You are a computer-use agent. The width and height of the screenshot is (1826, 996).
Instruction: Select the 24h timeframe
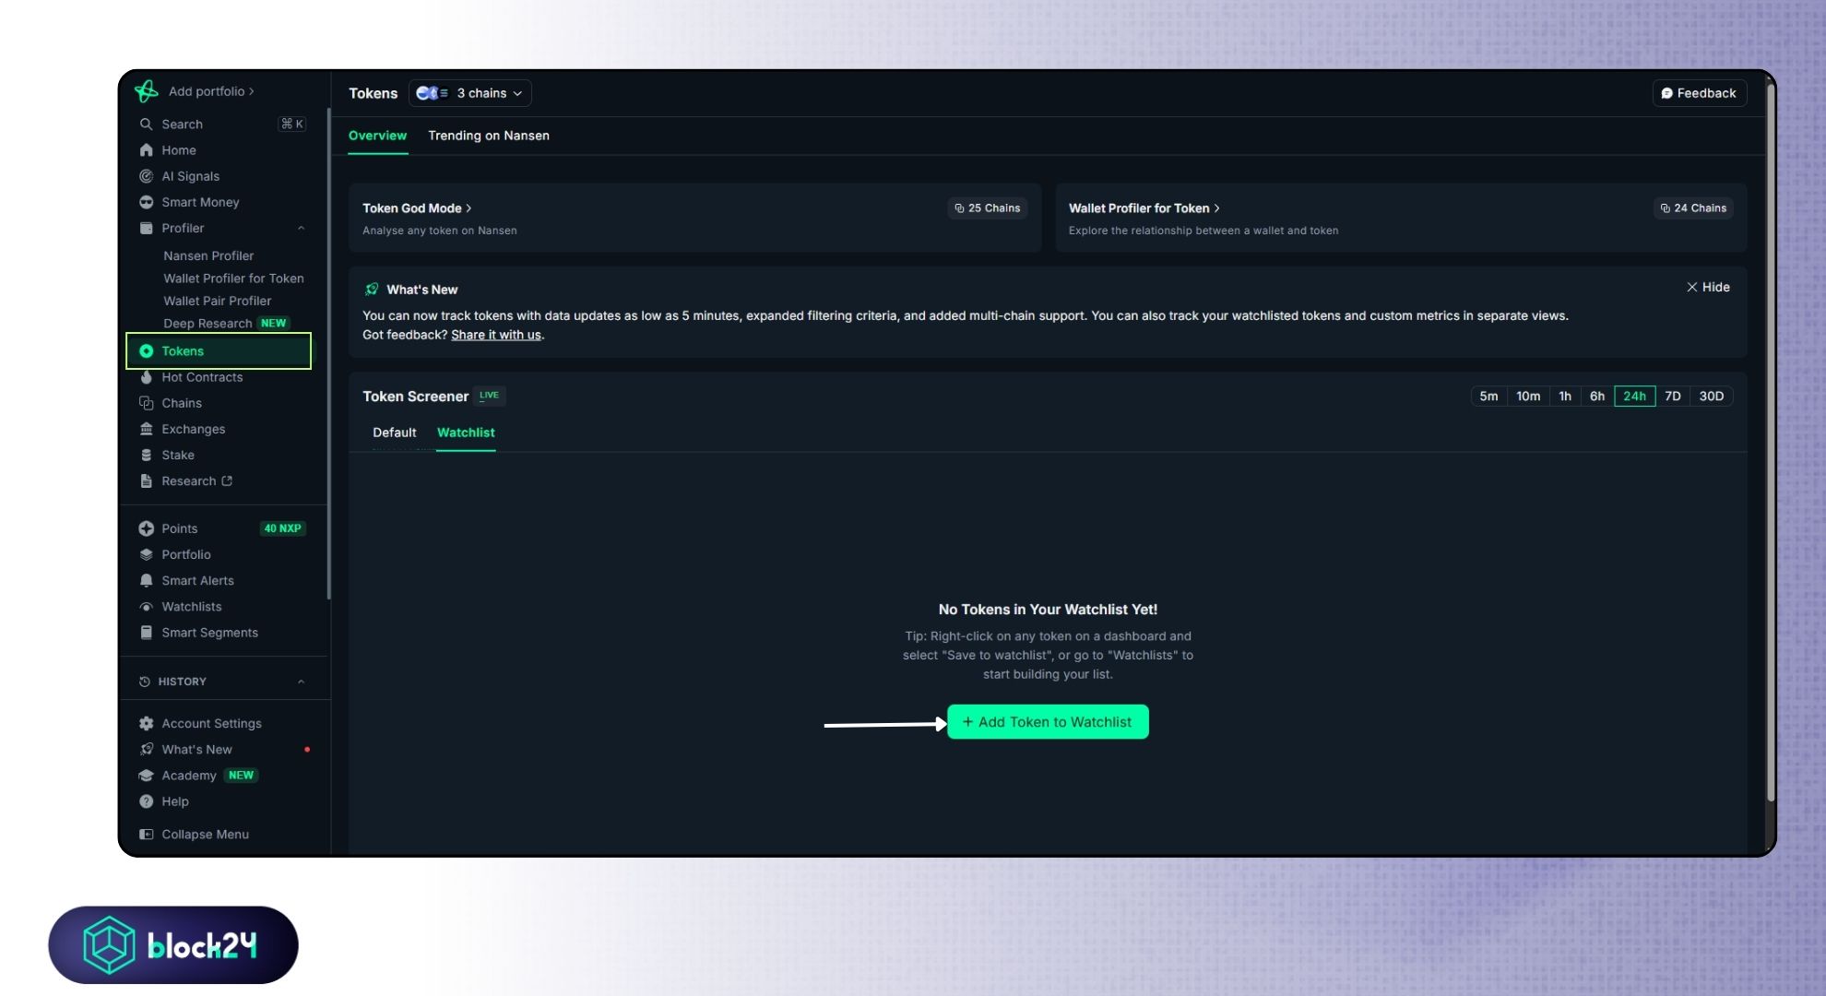[1634, 396]
